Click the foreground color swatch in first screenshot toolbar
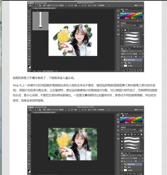167x175 pixels. pyautogui.click(x=29, y=66)
